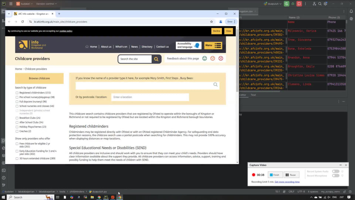Screen dimensions: 355x200
Task: Open PyCharm settings gear
Action: click(x=326, y=4)
